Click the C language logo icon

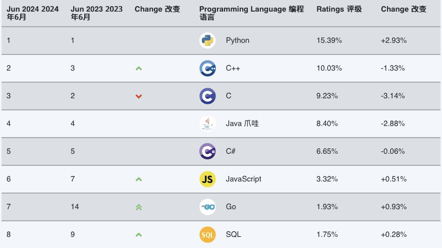point(207,96)
